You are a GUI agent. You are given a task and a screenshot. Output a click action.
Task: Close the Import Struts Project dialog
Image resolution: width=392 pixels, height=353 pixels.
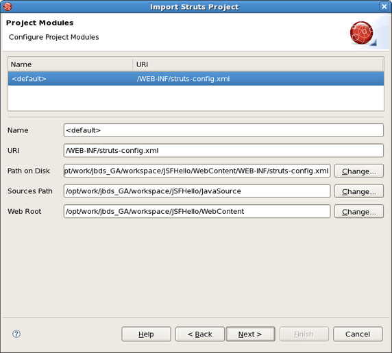point(384,6)
